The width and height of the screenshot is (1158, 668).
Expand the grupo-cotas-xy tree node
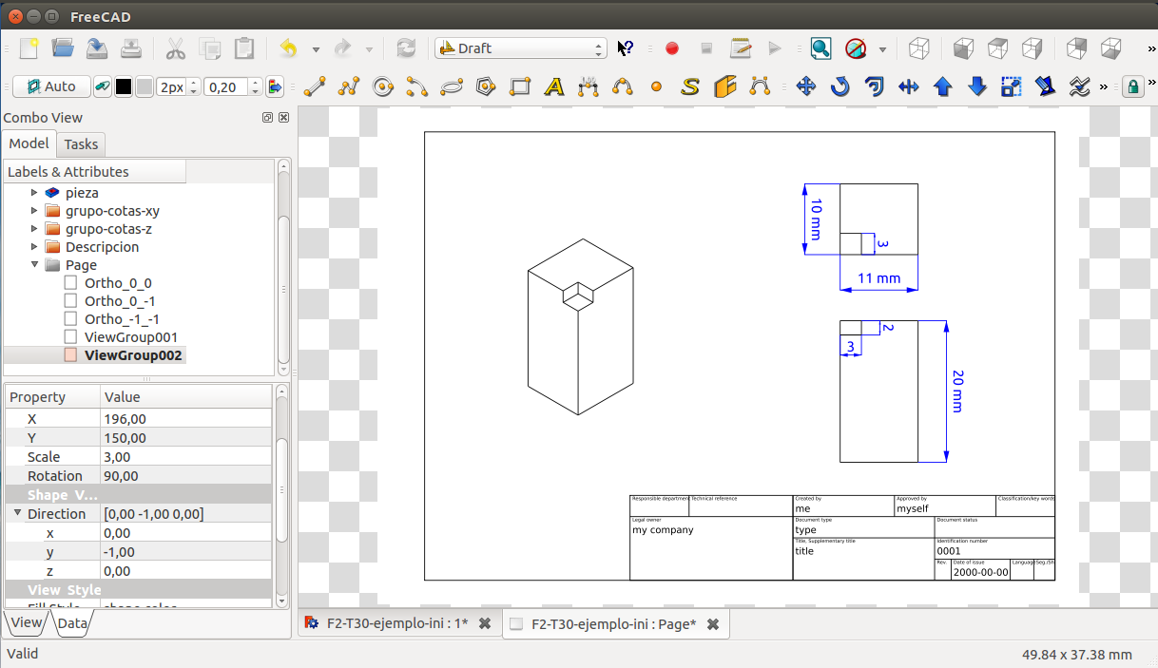[35, 211]
